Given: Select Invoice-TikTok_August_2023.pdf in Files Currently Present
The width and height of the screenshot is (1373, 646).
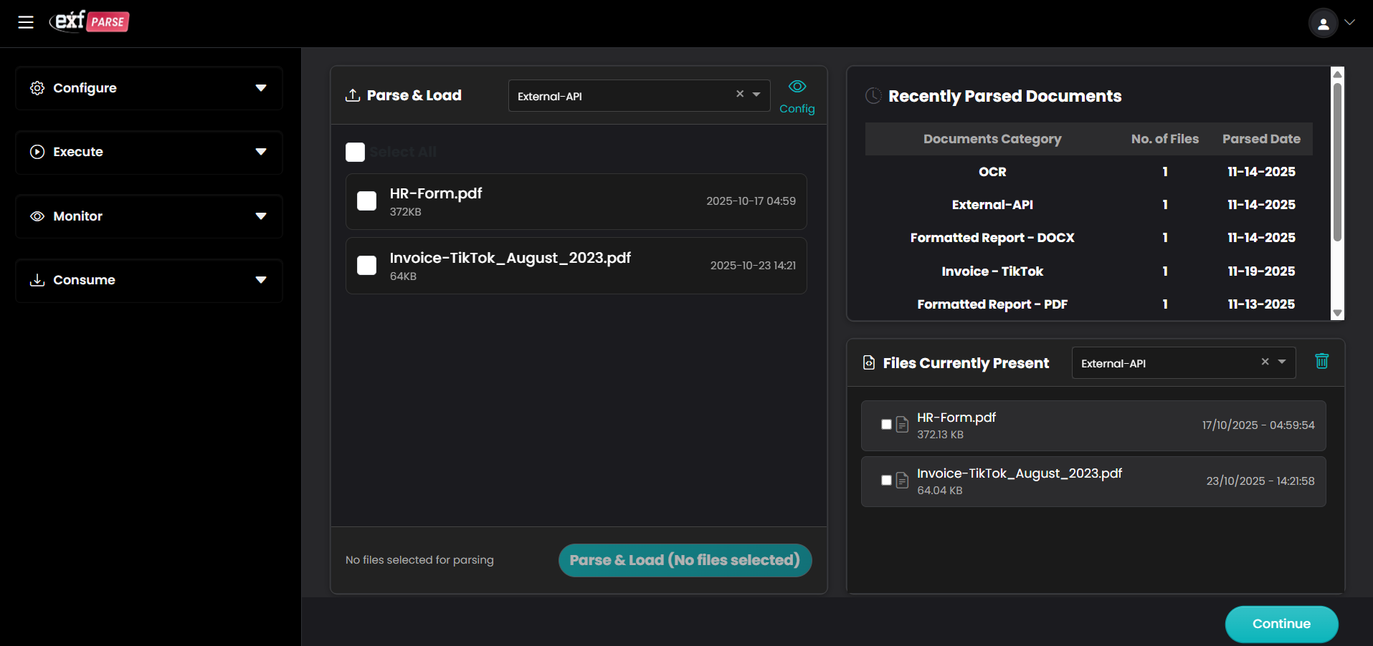Looking at the screenshot, I should pyautogui.click(x=885, y=481).
